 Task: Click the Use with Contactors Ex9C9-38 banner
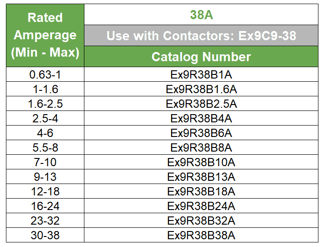201,36
